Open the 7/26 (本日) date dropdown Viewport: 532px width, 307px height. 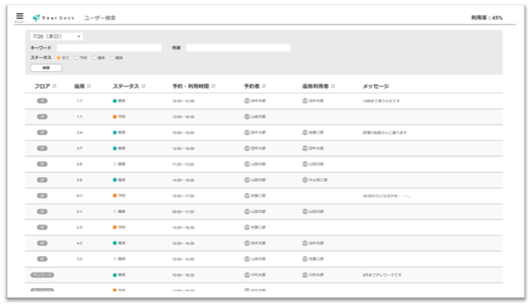tap(56, 36)
